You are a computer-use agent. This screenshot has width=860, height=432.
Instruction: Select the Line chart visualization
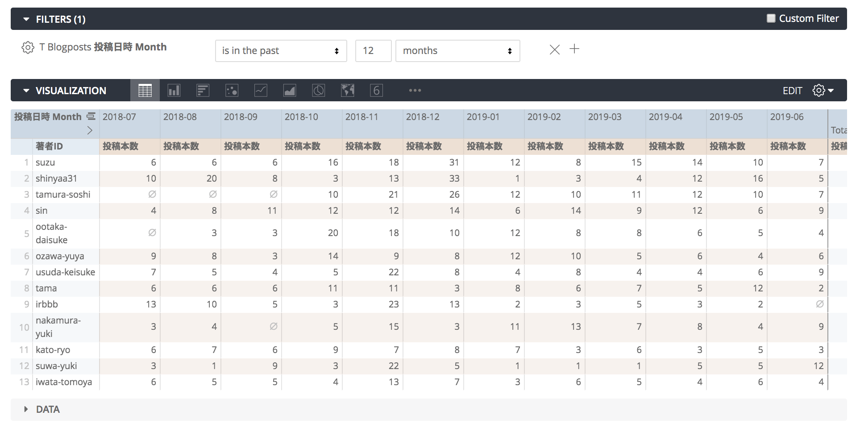261,90
